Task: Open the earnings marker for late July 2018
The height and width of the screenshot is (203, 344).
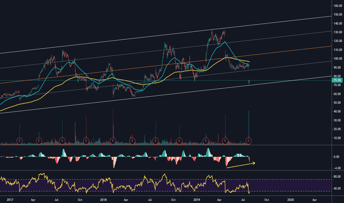Action: pyautogui.click(x=155, y=141)
